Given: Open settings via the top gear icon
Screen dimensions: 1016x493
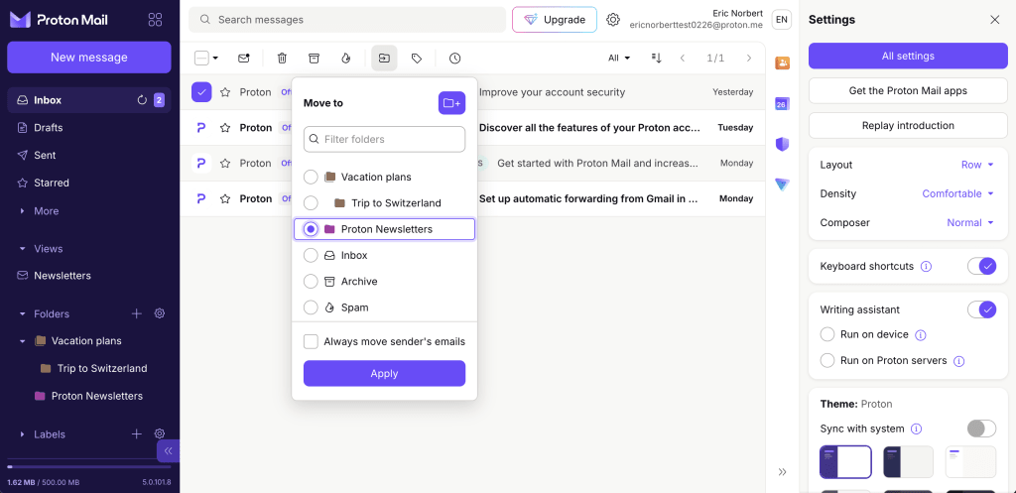Looking at the screenshot, I should 613,20.
